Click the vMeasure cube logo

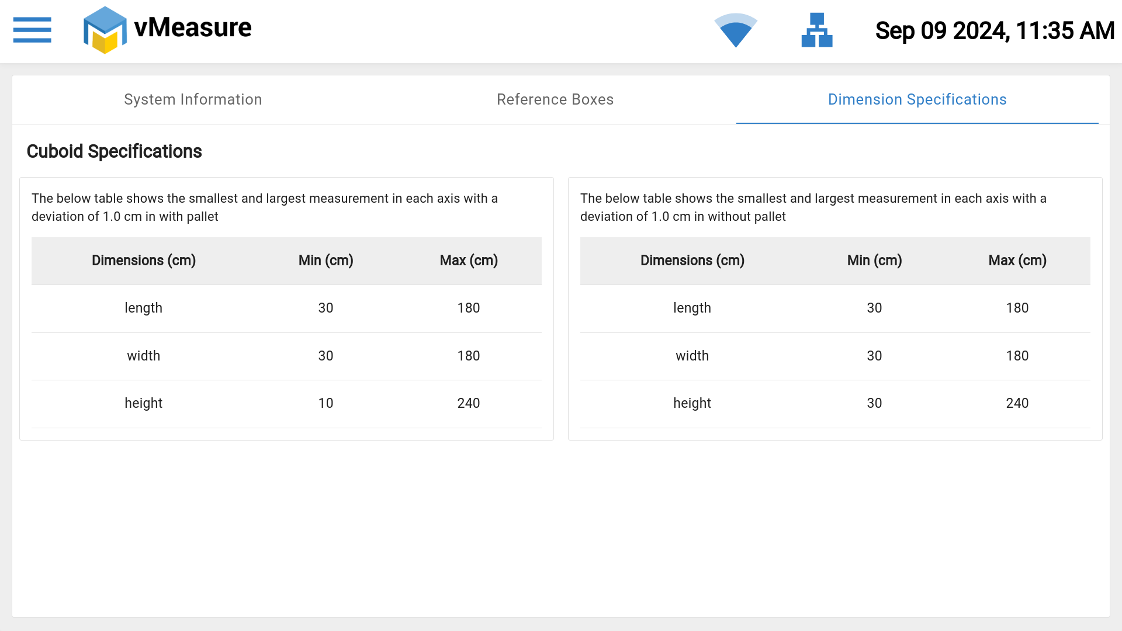(105, 30)
